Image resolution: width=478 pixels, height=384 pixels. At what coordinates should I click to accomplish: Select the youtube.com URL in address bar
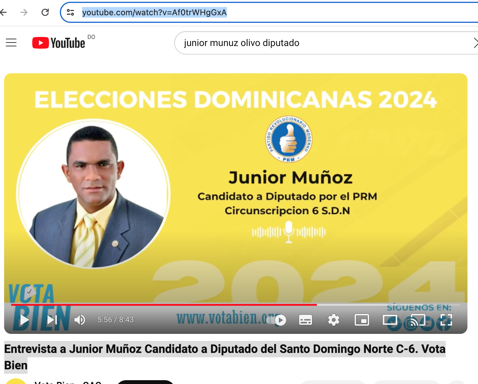coord(154,12)
